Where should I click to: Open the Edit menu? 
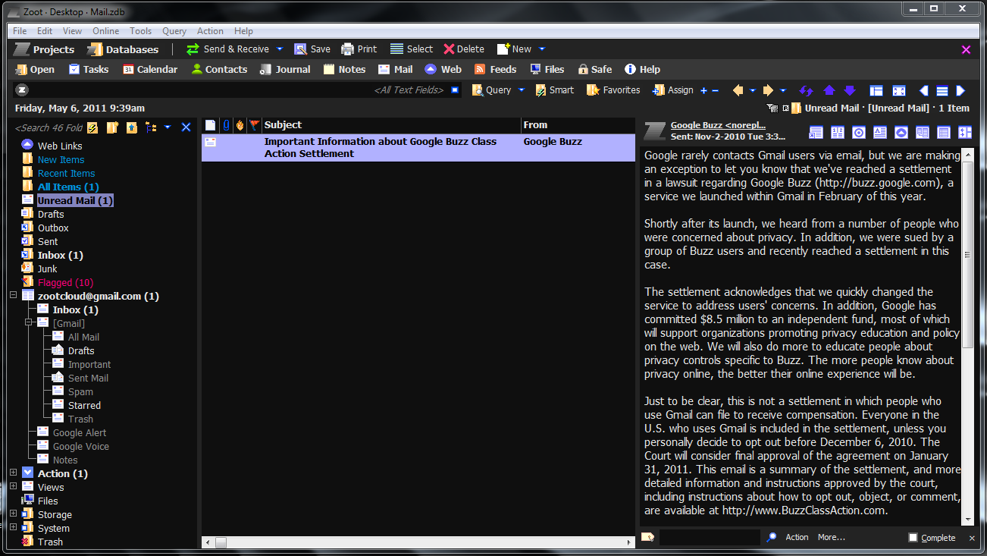pyautogui.click(x=45, y=31)
